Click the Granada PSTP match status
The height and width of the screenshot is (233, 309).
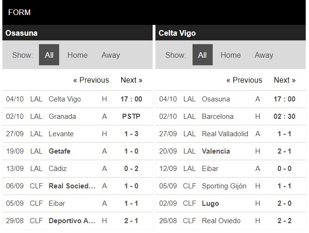click(x=131, y=116)
